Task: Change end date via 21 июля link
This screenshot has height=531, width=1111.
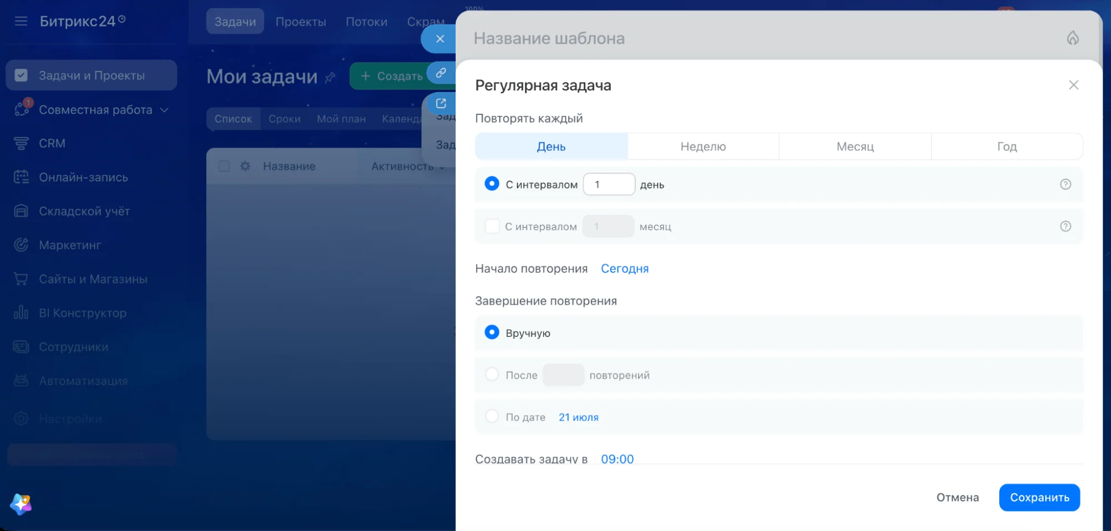Action: 578,417
